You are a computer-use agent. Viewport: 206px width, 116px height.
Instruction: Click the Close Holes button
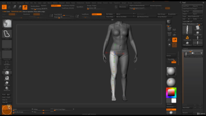[111, 17]
